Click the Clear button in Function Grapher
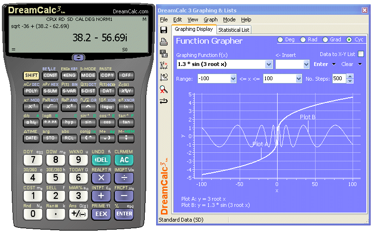 tap(347, 64)
